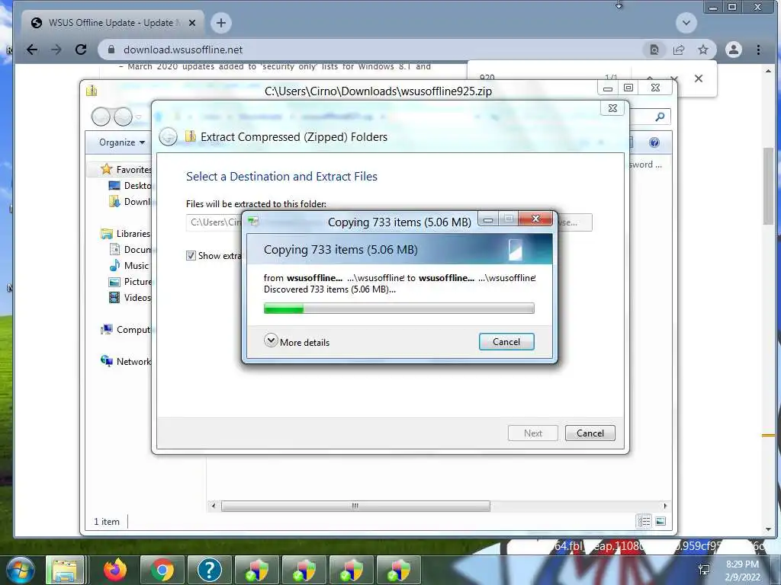This screenshot has width=781, height=585.
Task: Open Pictures library in sidebar
Action: [x=130, y=282]
